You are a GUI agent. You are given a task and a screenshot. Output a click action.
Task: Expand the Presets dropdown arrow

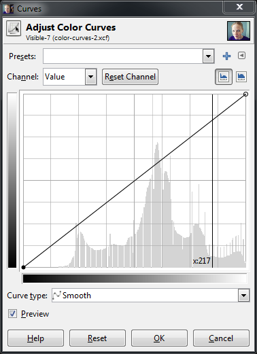point(209,56)
